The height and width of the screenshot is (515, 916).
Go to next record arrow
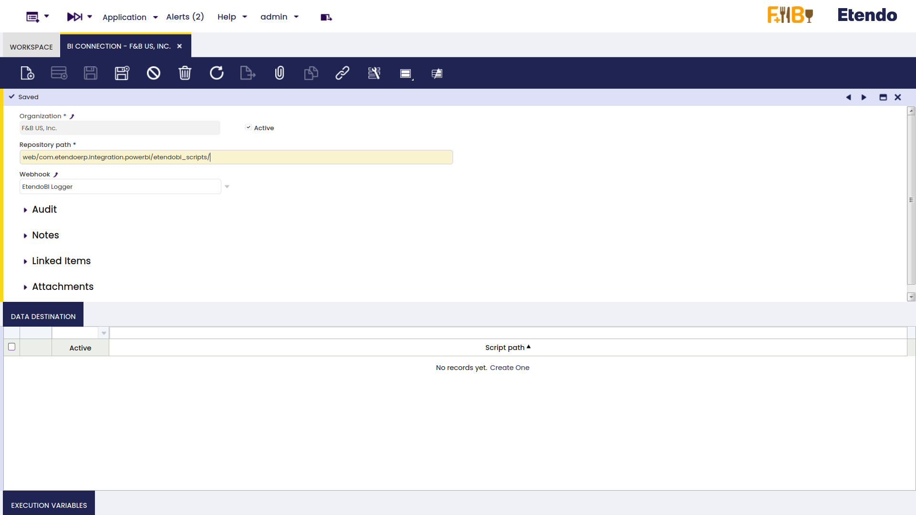[864, 97]
